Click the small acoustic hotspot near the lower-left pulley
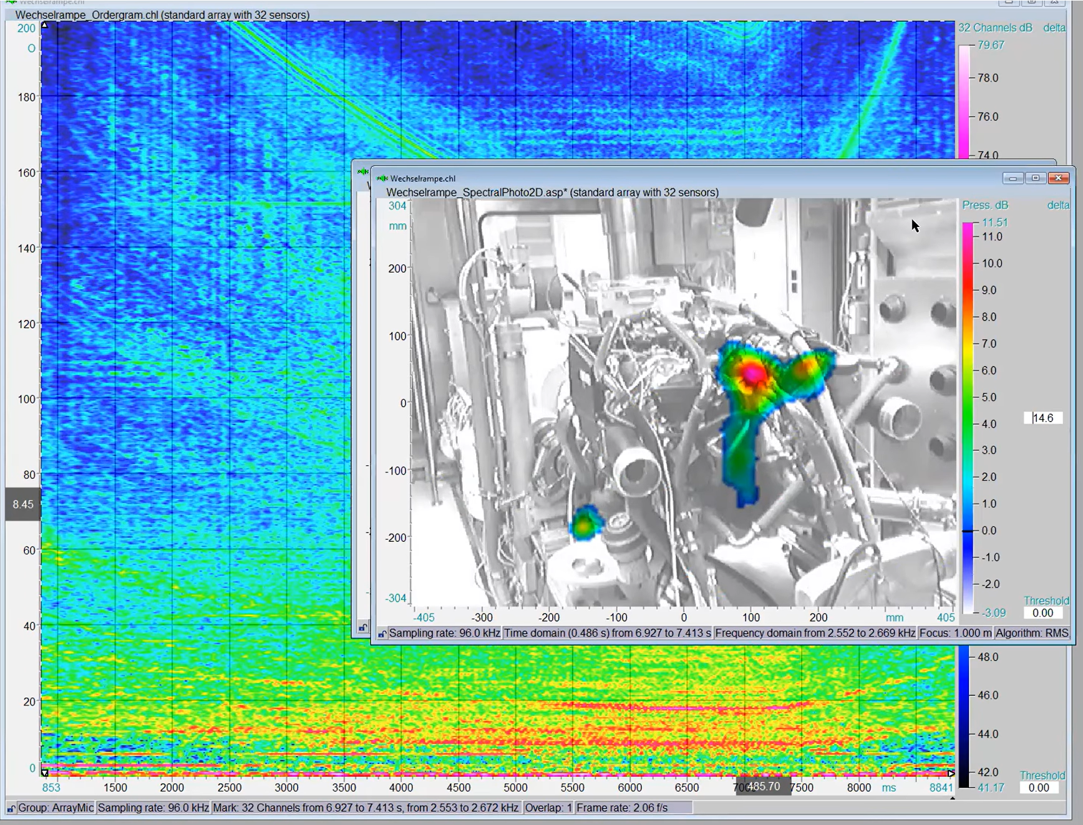Image resolution: width=1083 pixels, height=825 pixels. click(585, 524)
